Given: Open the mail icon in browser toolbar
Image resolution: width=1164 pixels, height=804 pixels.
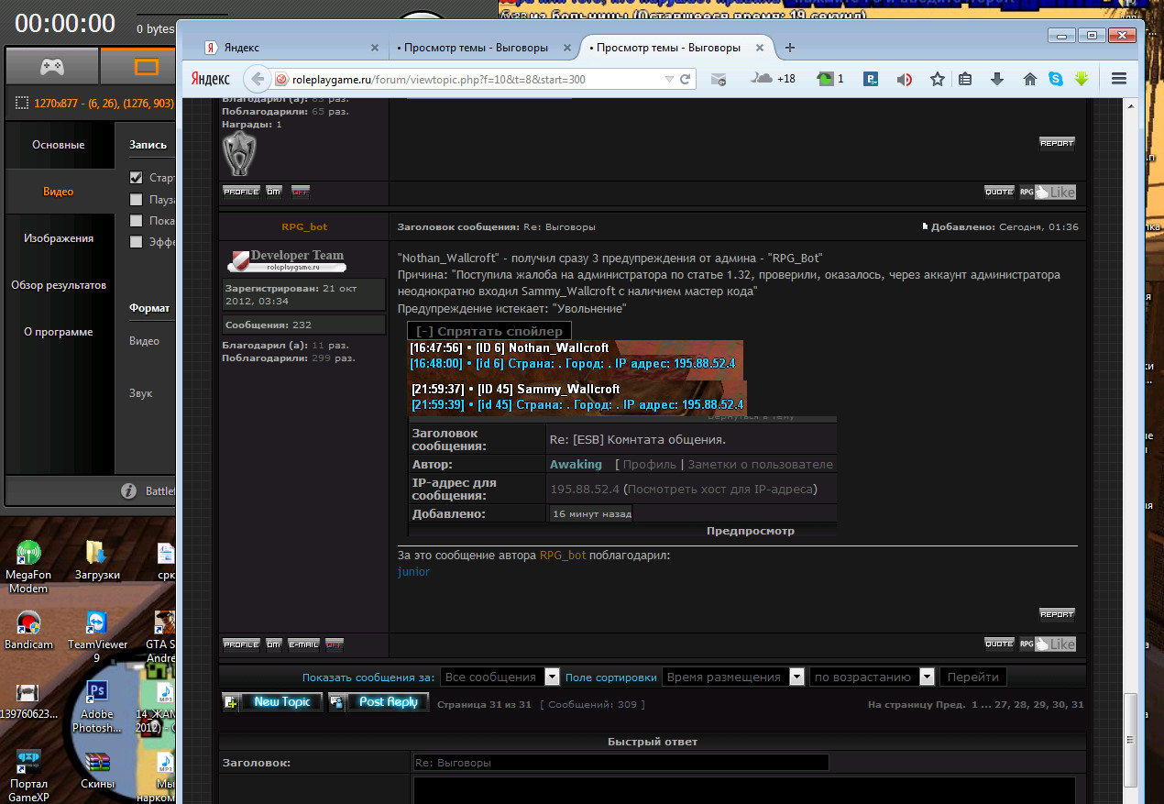Looking at the screenshot, I should (x=719, y=80).
